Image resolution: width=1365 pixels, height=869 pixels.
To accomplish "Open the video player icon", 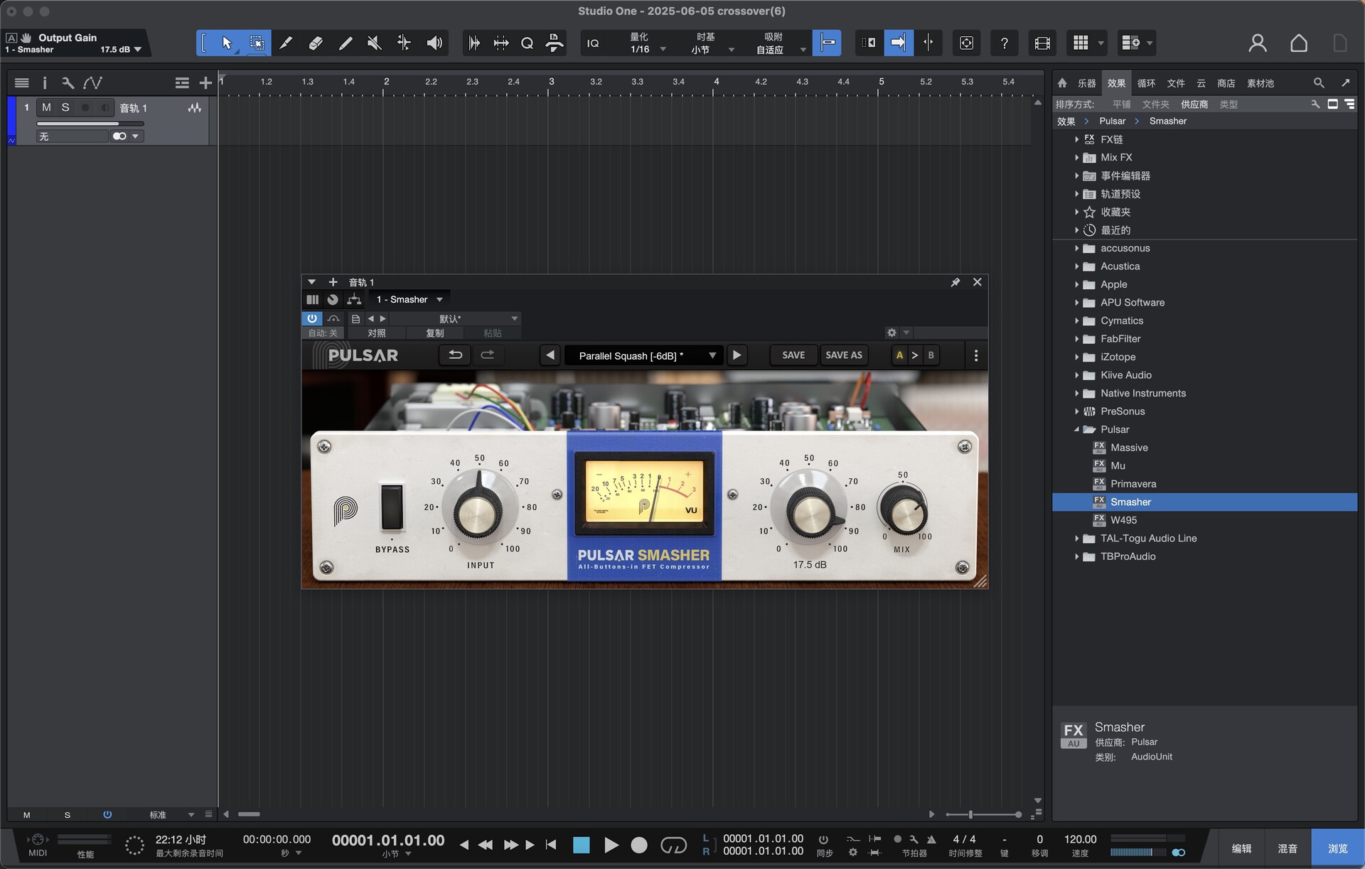I will [1042, 43].
